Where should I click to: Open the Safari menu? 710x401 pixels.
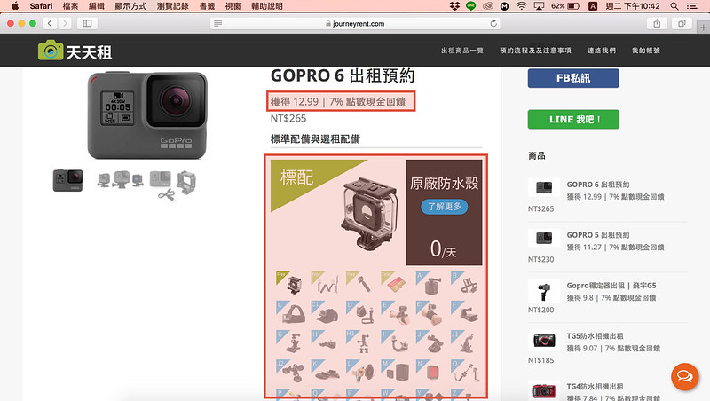(41, 6)
